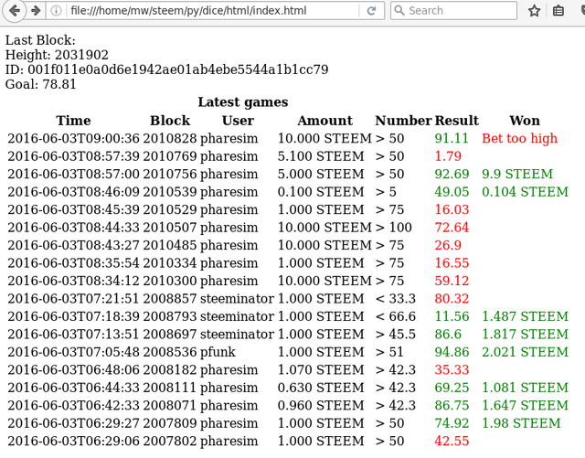This screenshot has height=458, width=585.
Task: Click the browser Back arrow button
Action: (x=14, y=11)
